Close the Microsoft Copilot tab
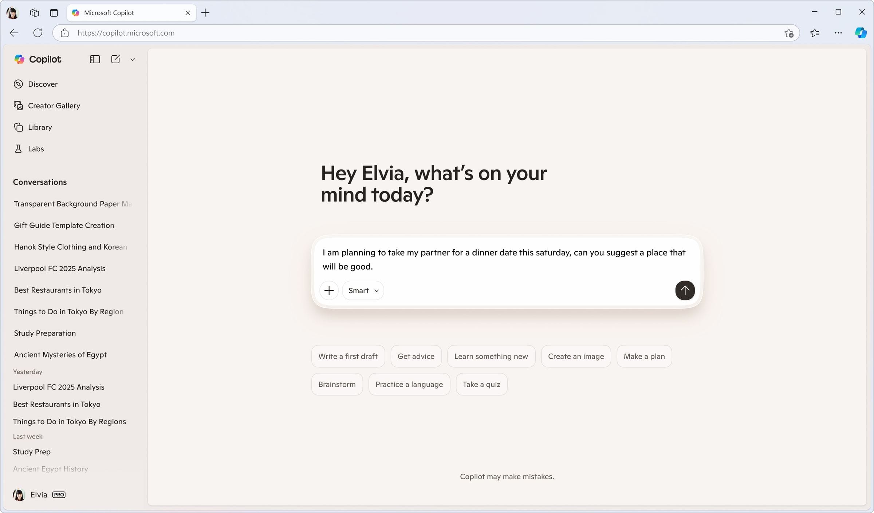The width and height of the screenshot is (874, 513). click(188, 13)
